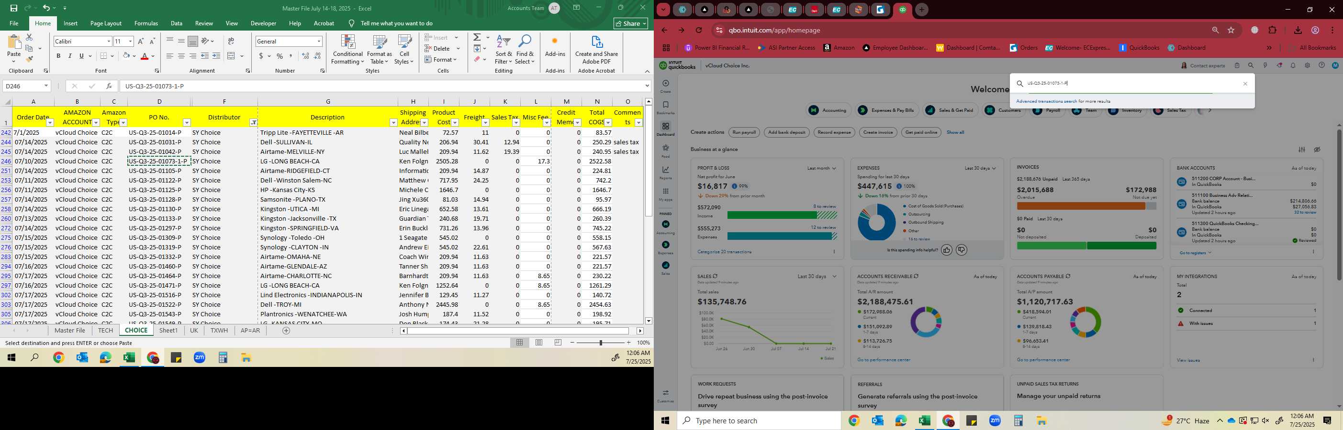The height and width of the screenshot is (430, 1343).
Task: Click Advanced transactions search link
Action: 1046,101
